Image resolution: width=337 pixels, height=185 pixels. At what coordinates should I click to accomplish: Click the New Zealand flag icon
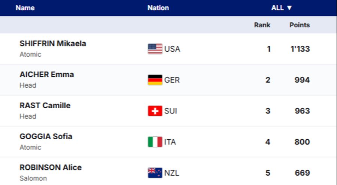click(x=155, y=173)
